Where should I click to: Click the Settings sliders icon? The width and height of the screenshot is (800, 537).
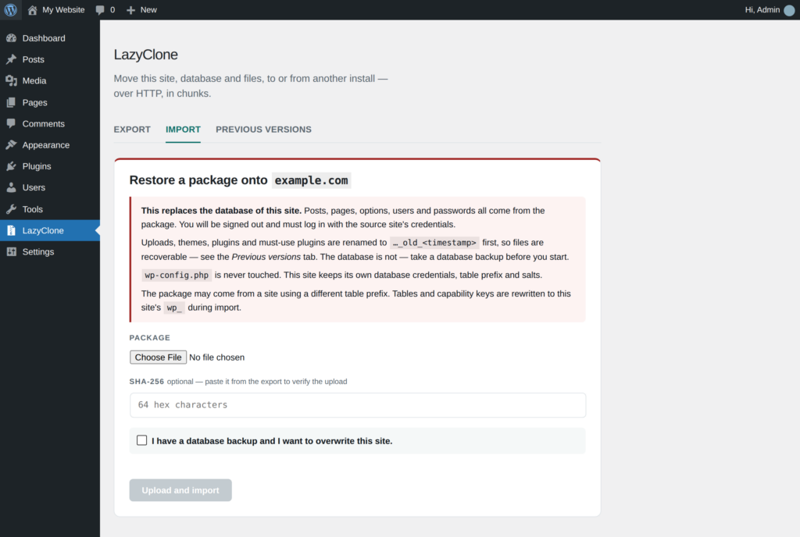(11, 251)
